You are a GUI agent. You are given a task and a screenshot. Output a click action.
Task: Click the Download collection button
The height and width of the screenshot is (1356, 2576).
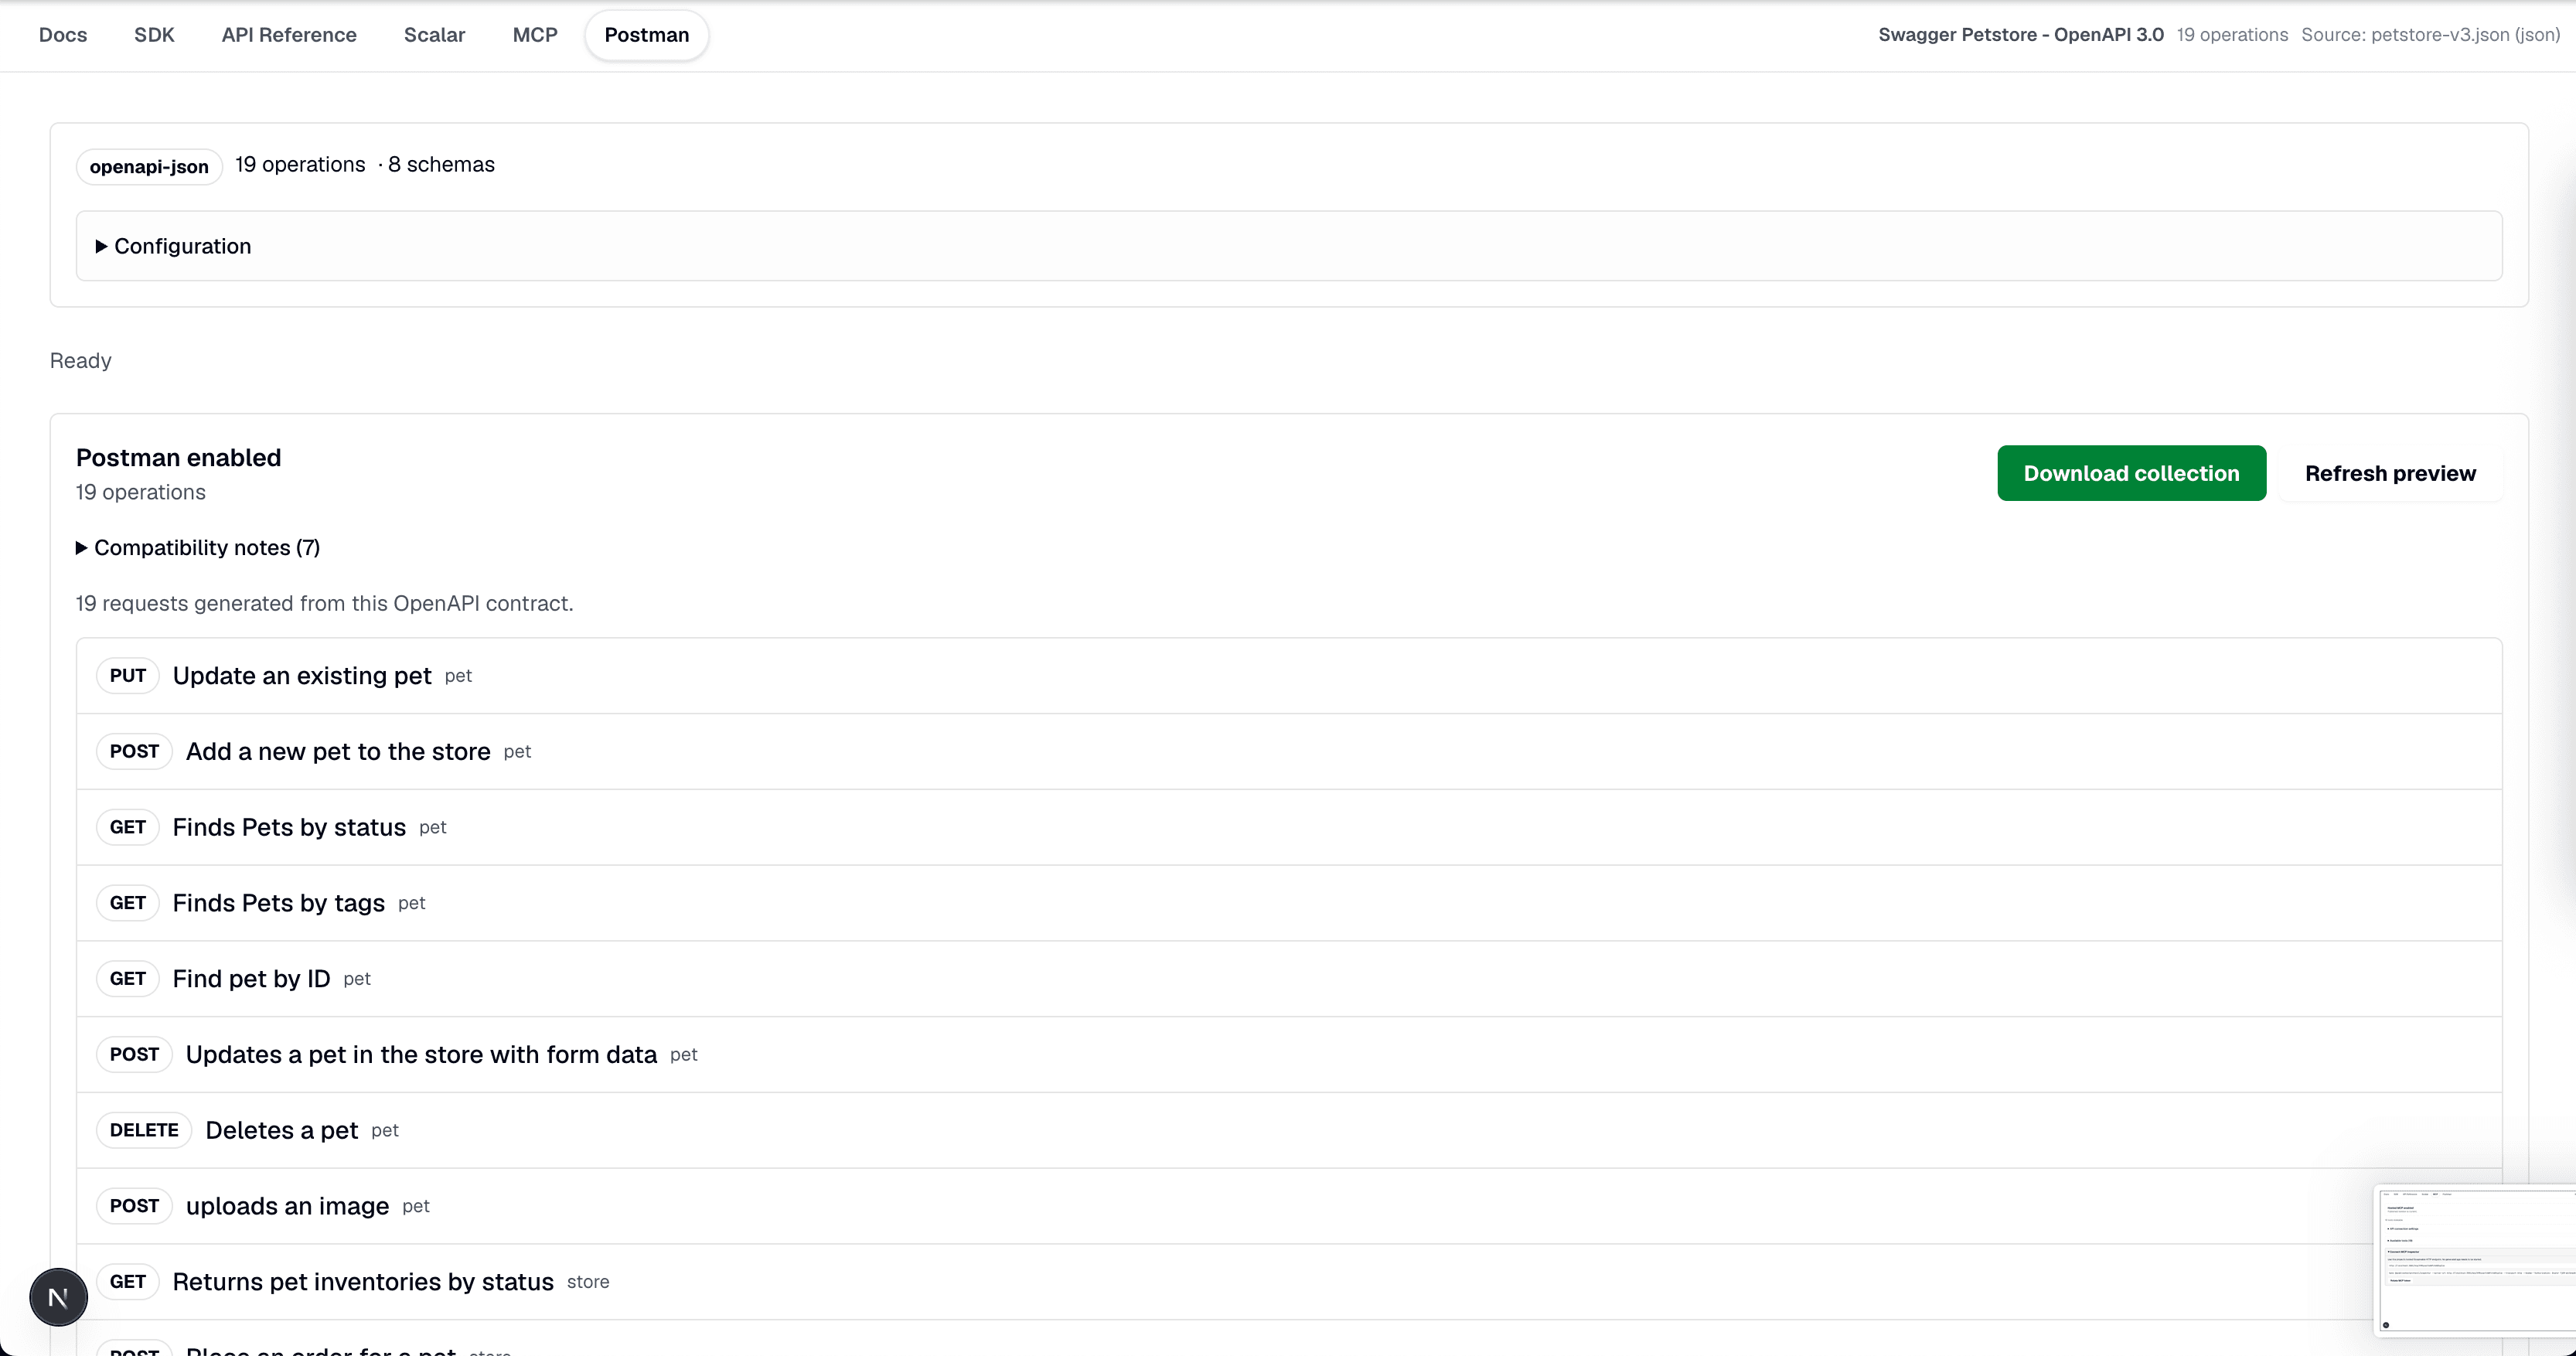pos(2131,473)
